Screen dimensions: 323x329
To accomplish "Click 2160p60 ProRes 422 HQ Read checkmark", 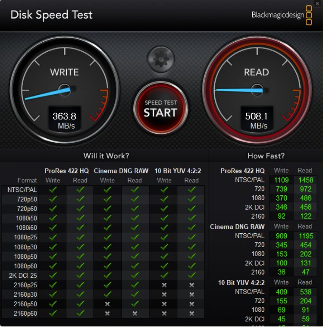I will 81,313.
